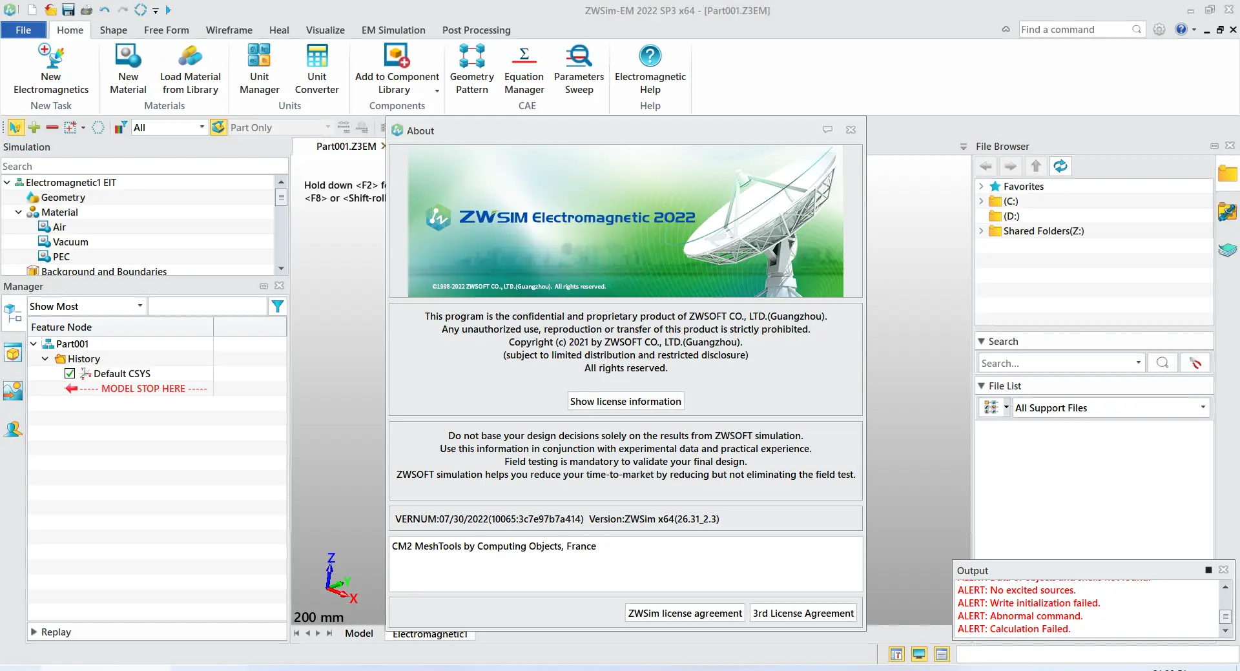Click the Simulation Search field
This screenshot has height=671, width=1240.
(144, 166)
